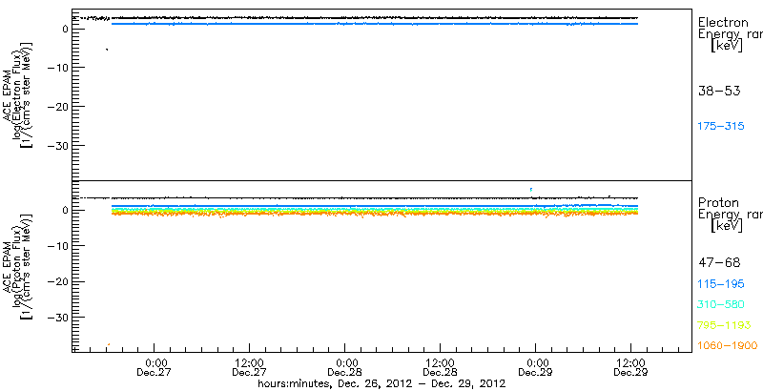Select the 310-580 proton energy label

coord(721,305)
